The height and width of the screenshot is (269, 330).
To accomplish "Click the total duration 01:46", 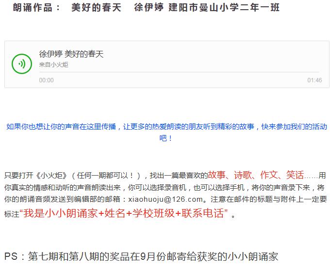I will pos(314,80).
